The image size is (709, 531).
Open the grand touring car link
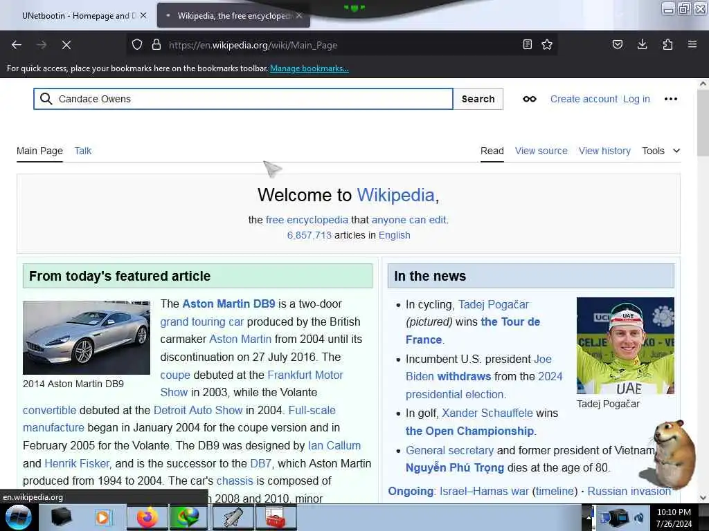(x=201, y=322)
